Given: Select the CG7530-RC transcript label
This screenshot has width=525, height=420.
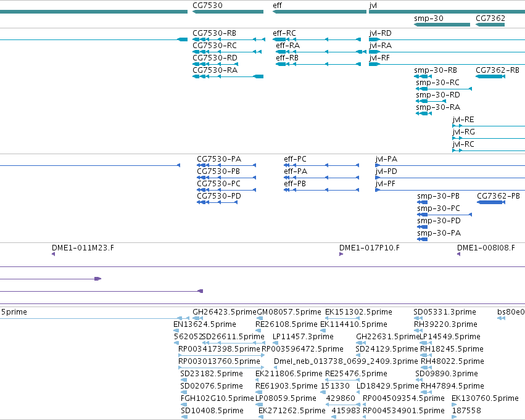Looking at the screenshot, I should pos(215,46).
